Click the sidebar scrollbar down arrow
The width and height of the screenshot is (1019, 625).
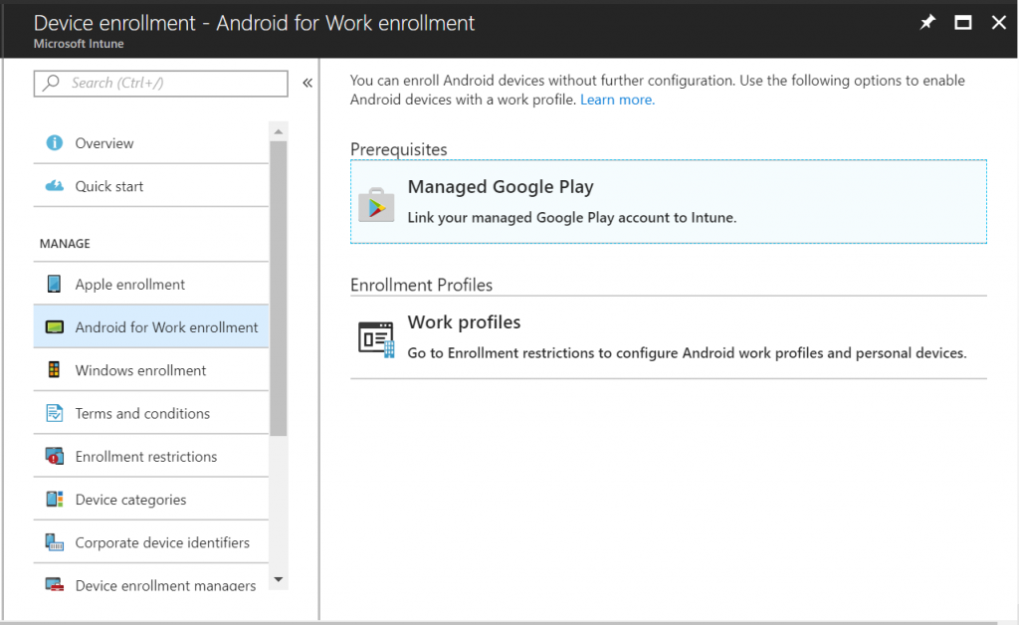point(279,579)
